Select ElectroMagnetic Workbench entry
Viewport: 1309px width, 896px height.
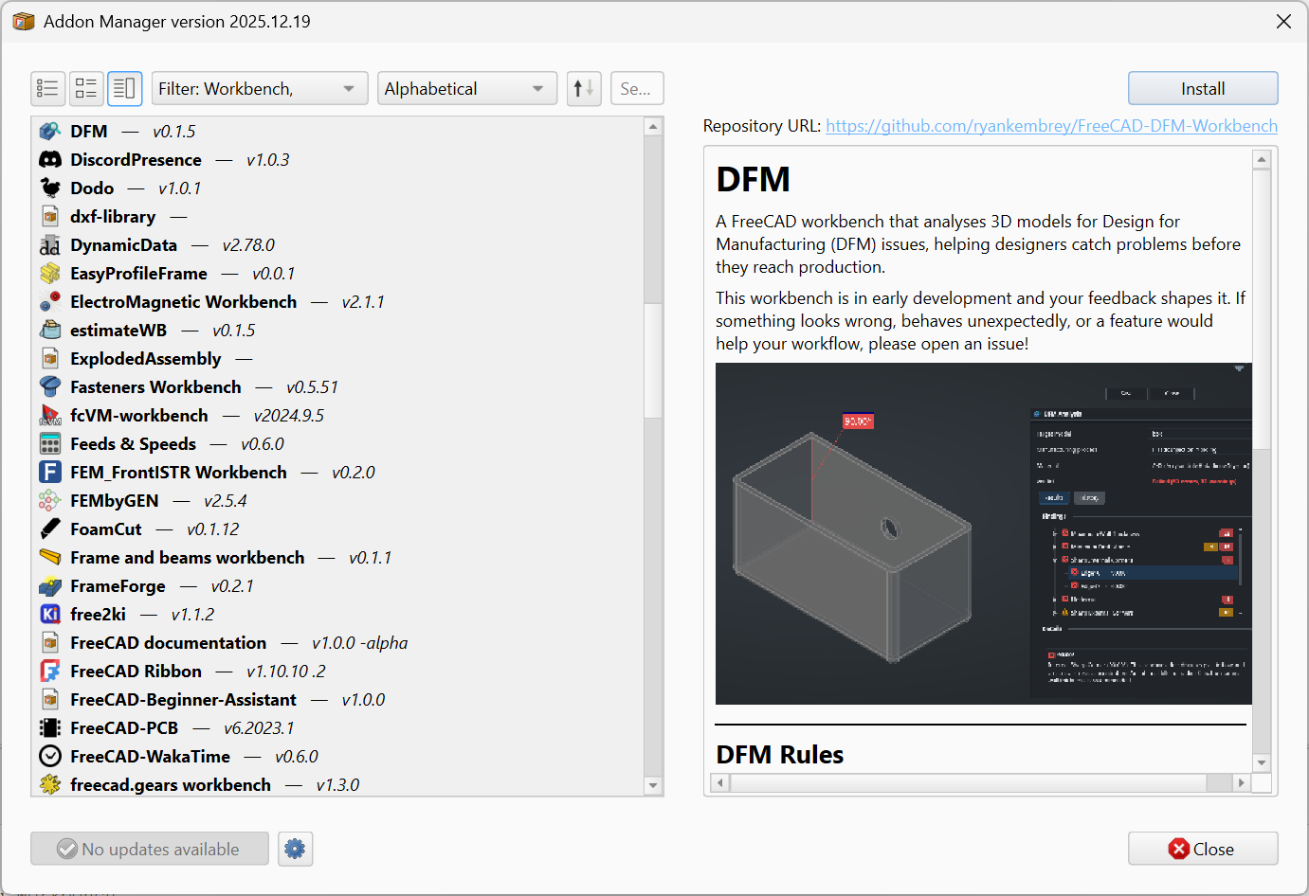[x=337, y=301]
